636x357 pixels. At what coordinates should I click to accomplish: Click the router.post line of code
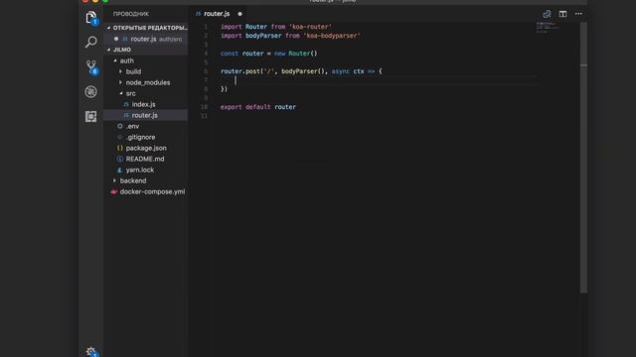(301, 71)
